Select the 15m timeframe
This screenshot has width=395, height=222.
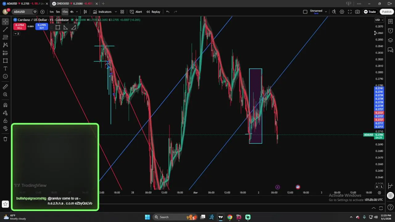pyautogui.click(x=65, y=12)
